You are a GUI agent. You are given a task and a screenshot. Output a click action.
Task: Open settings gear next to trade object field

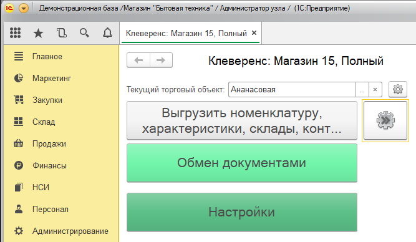tap(398, 89)
